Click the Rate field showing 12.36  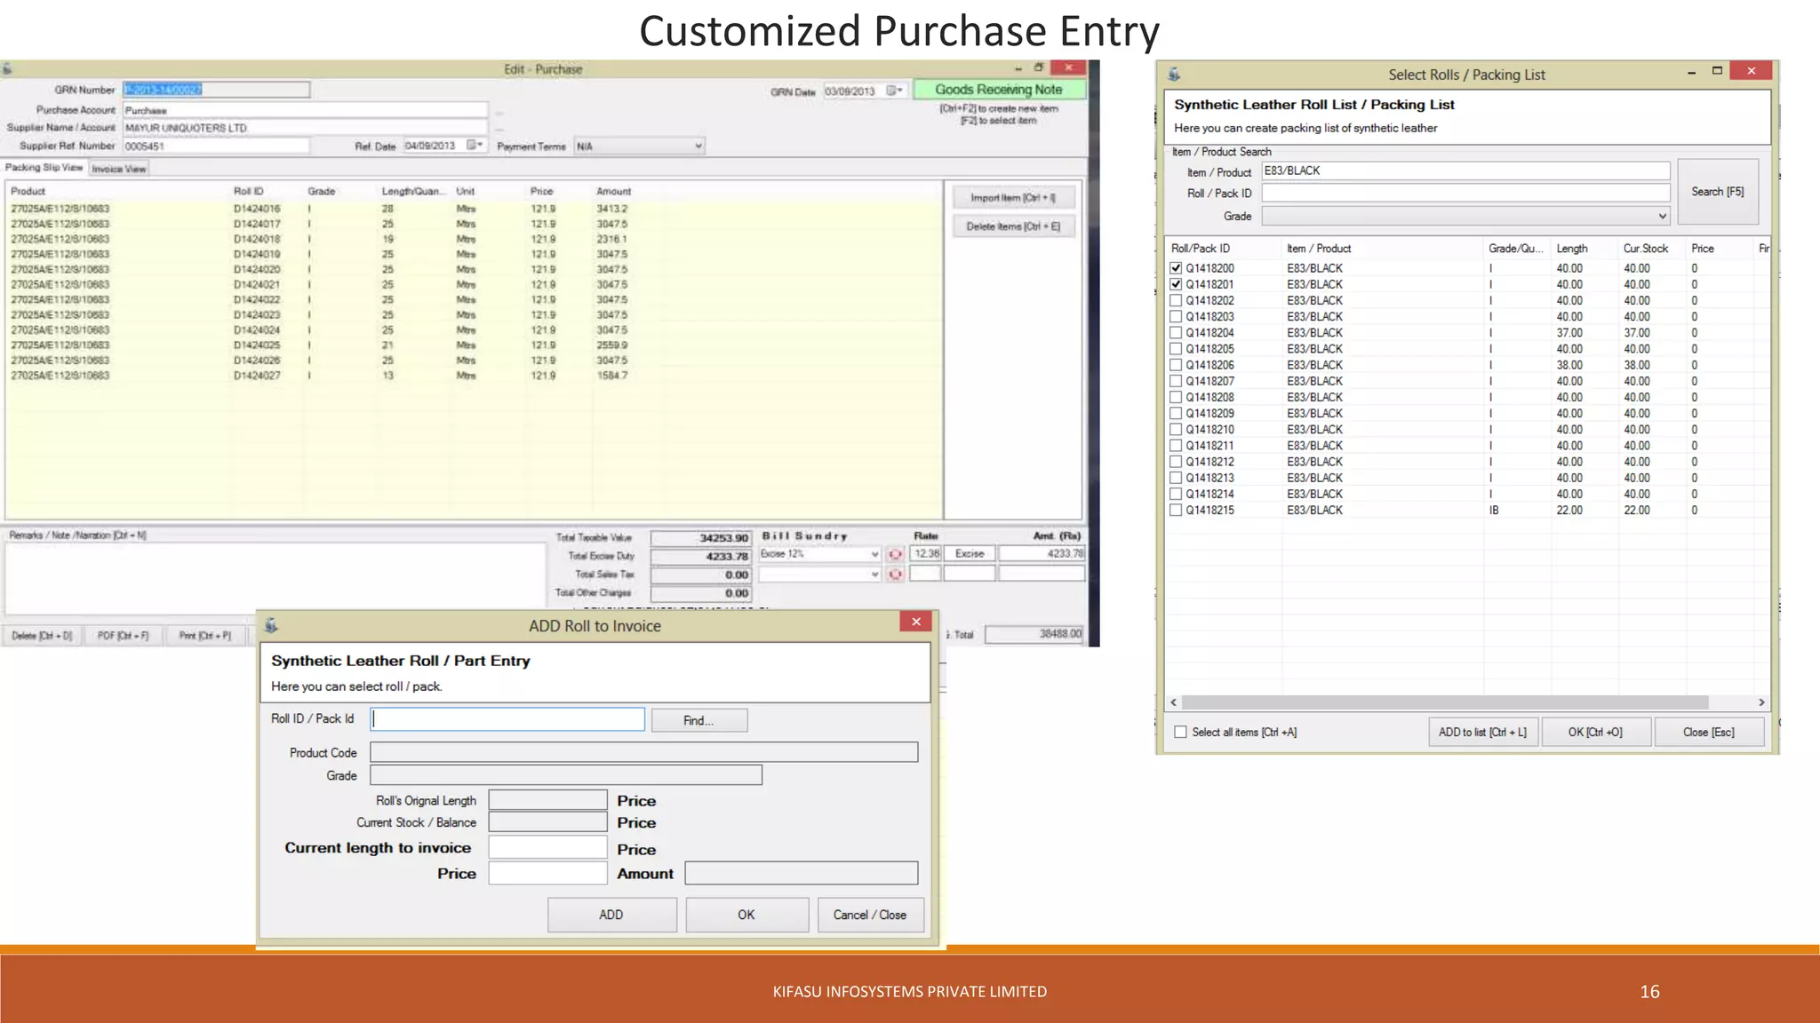click(925, 553)
